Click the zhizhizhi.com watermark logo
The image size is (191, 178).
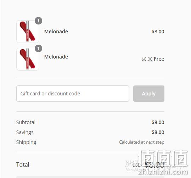click(163, 162)
